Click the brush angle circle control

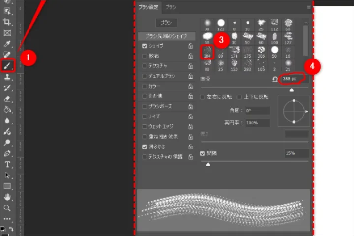pyautogui.click(x=294, y=111)
